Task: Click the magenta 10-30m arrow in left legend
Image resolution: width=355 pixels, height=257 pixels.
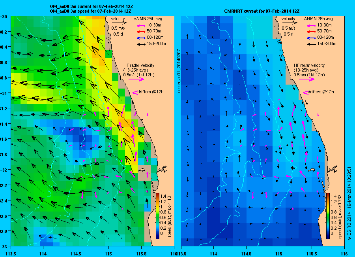Action: coord(141,26)
